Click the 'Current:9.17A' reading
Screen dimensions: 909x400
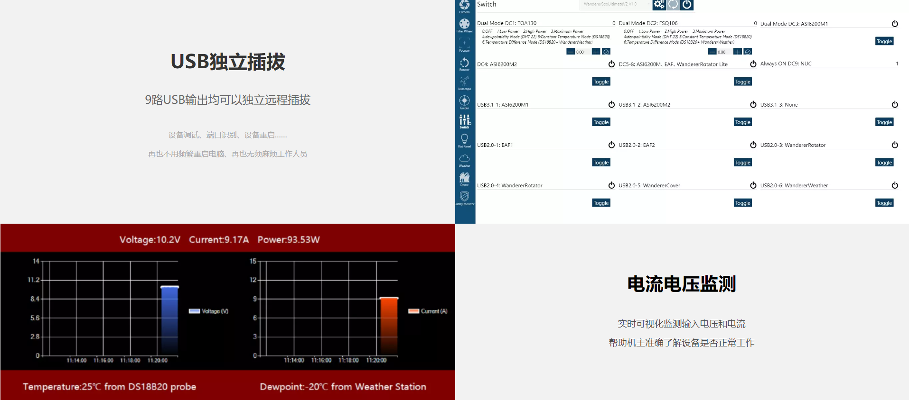[219, 239]
